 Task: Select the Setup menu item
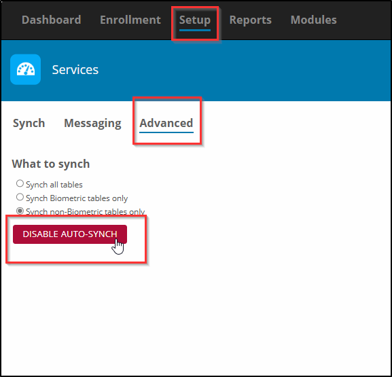pos(195,20)
